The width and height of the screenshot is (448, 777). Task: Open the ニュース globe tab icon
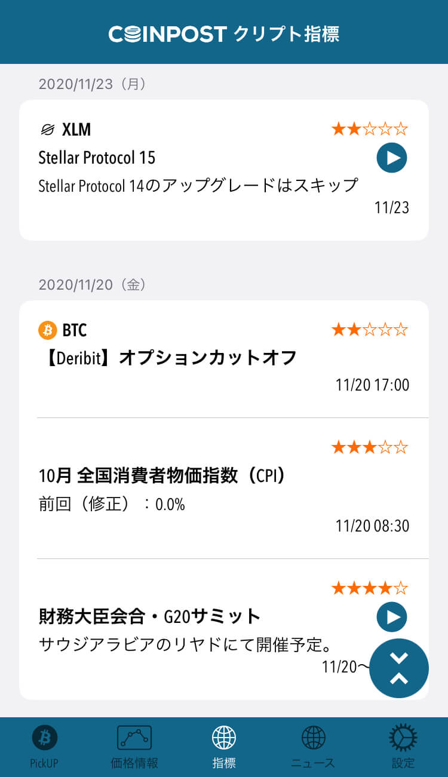314,738
